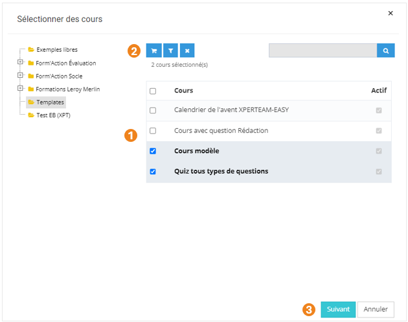Click inside the course search field
This screenshot has height=322, width=408.
323,51
